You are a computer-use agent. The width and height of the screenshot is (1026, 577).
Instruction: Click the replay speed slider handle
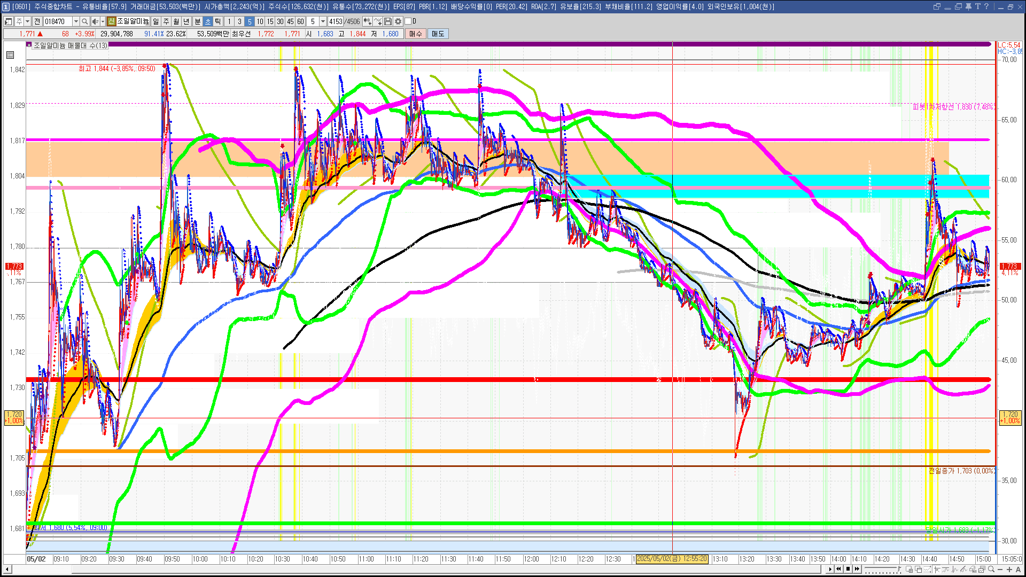click(899, 568)
